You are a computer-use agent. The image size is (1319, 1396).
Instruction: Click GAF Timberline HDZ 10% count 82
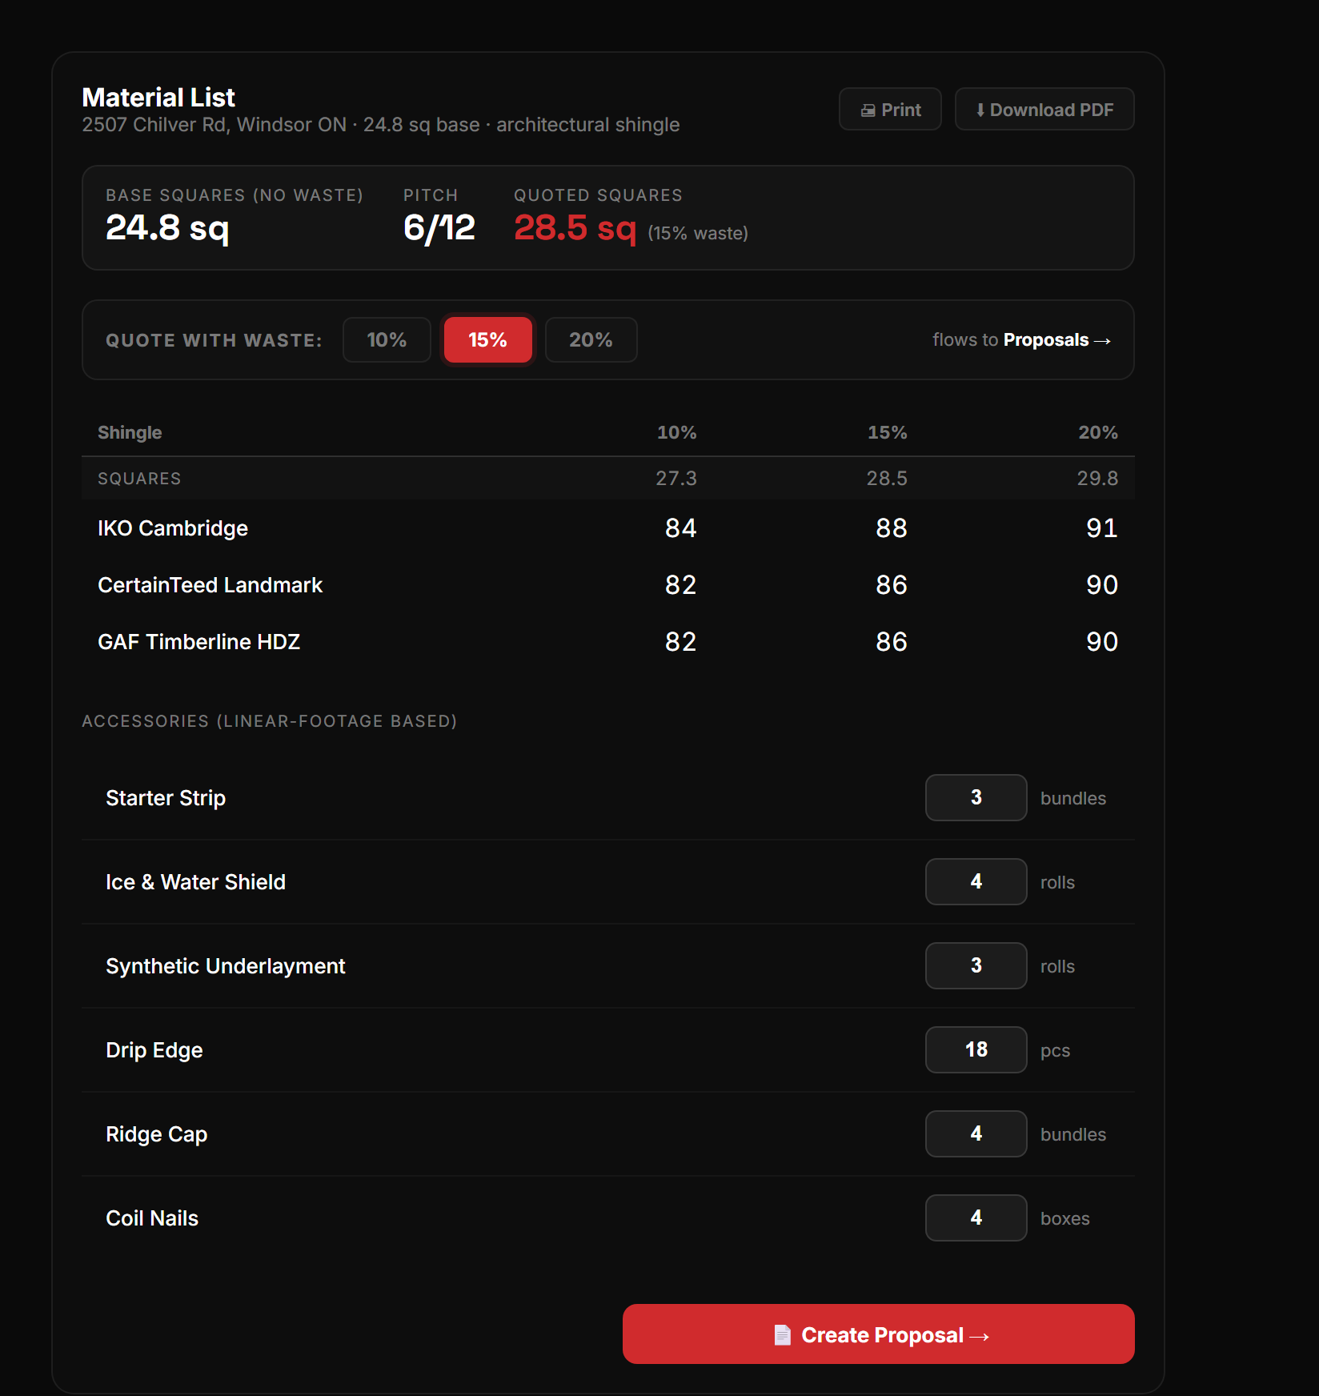point(681,642)
